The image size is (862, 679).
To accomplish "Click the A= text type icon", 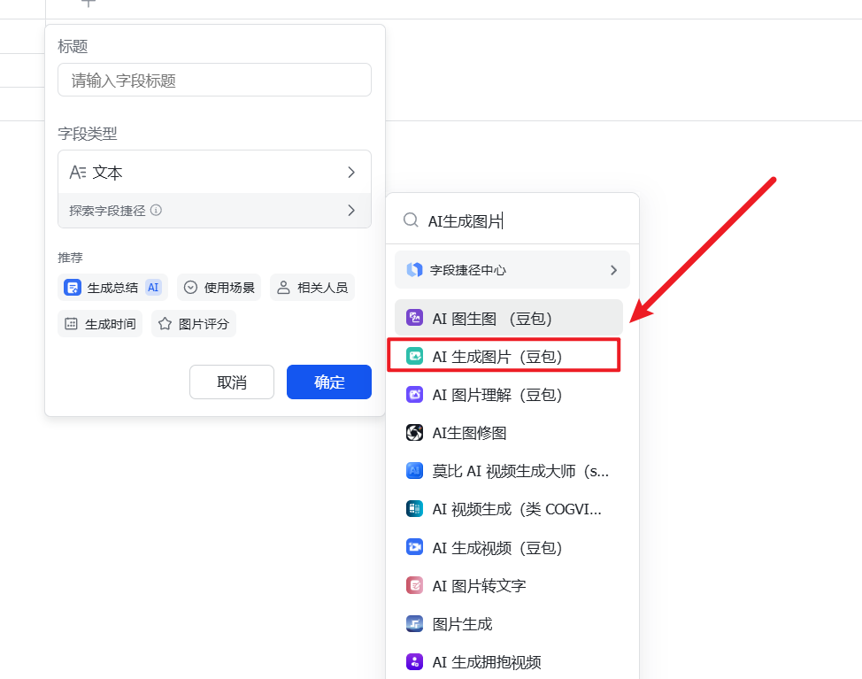I will [x=78, y=173].
